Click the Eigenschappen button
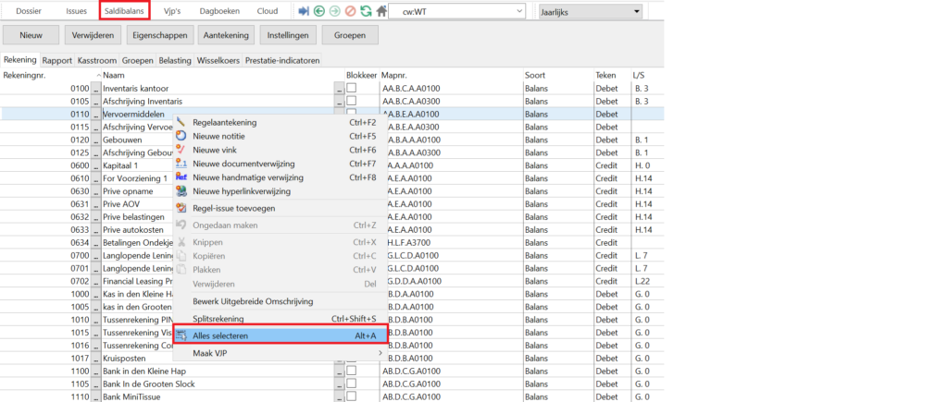 pos(158,35)
